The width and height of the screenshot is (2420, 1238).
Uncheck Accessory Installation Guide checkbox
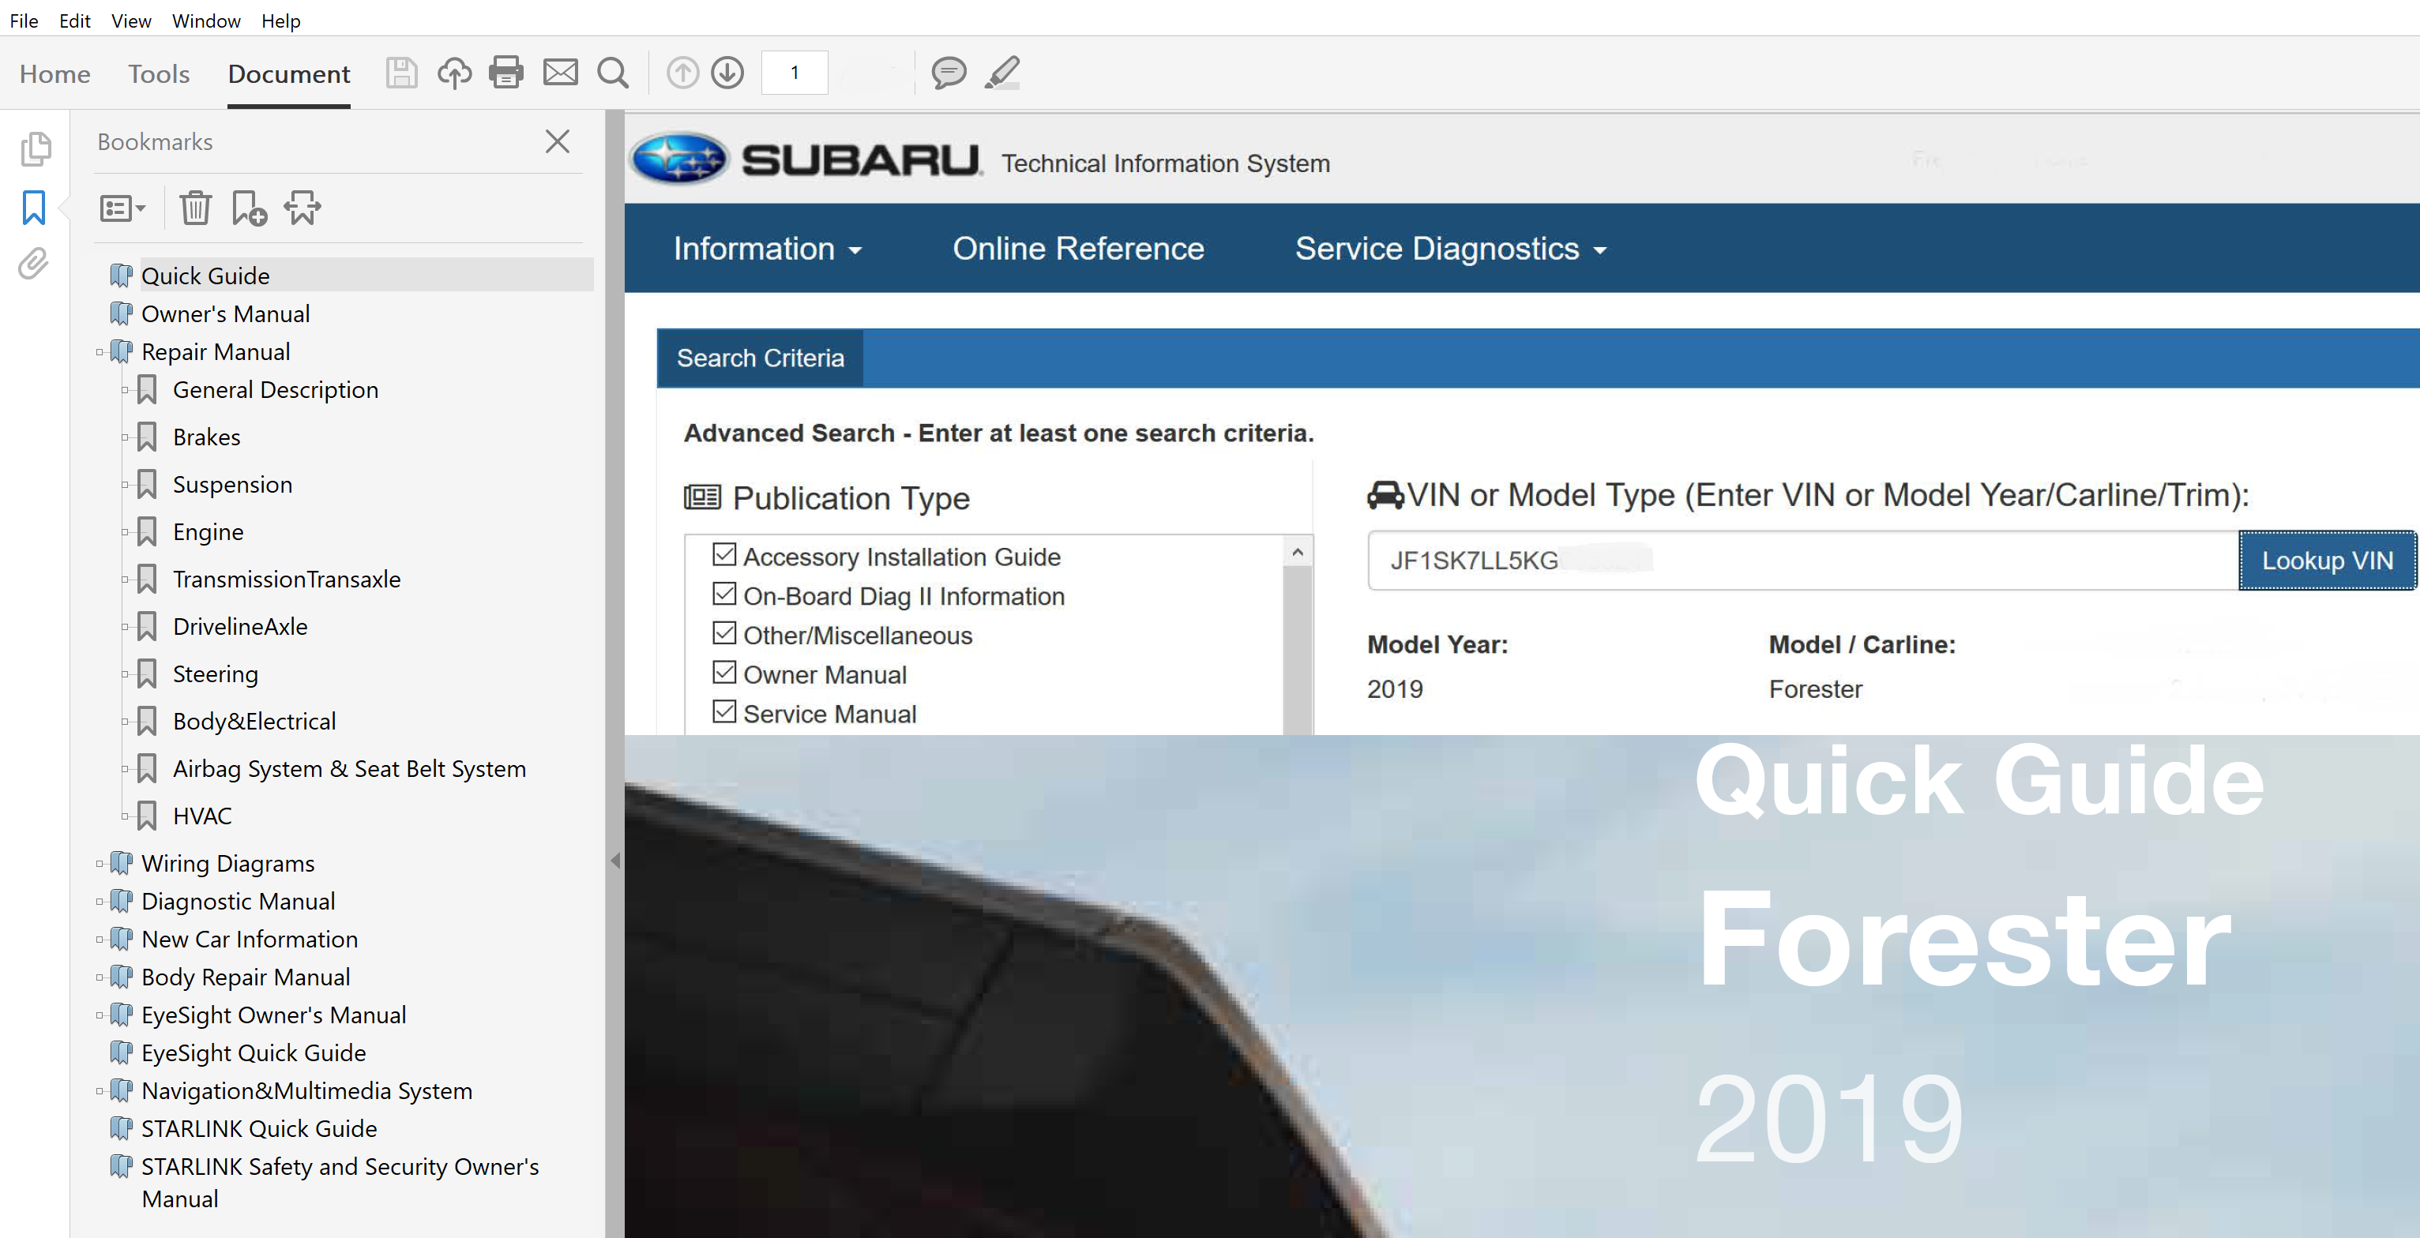click(x=723, y=555)
